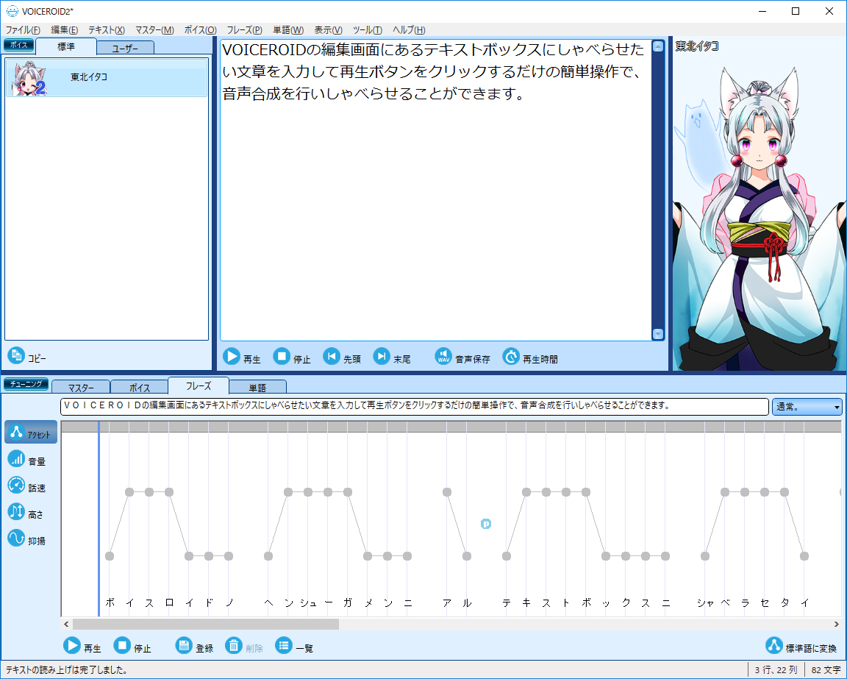Play the phrase with the bottom 再生 icon
The image size is (847, 679).
[x=72, y=645]
